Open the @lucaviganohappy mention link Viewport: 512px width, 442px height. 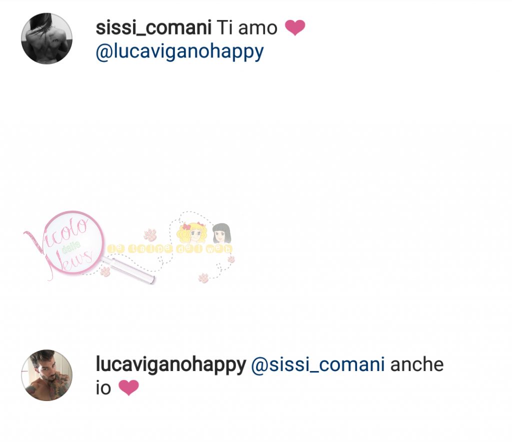pos(179,52)
